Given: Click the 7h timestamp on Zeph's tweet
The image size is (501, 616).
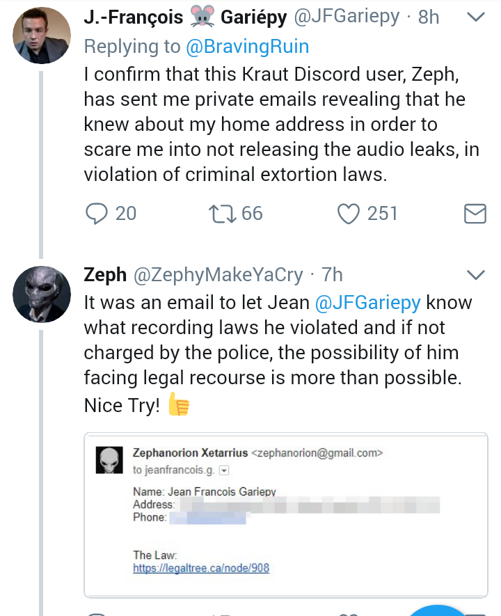Looking at the screenshot, I should 332,275.
